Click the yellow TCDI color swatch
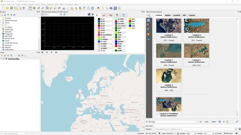Screen dimensions: 241x135 pos(130,28)
